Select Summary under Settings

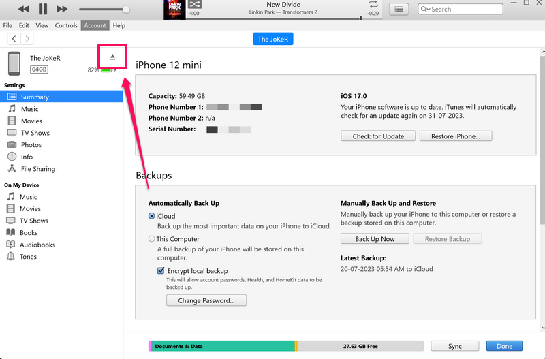pos(61,97)
